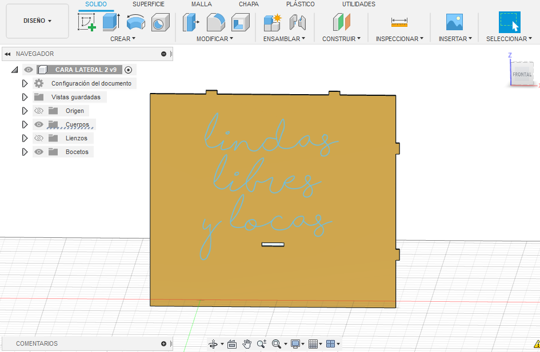Select the Pan hand tool
This screenshot has width=540, height=352.
pyautogui.click(x=247, y=344)
